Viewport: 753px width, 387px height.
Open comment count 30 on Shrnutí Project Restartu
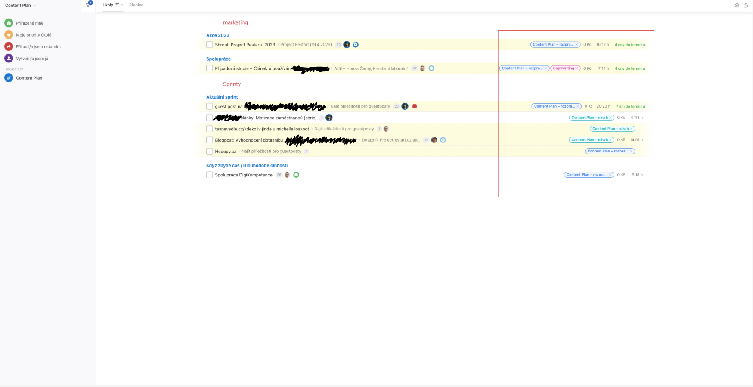338,45
